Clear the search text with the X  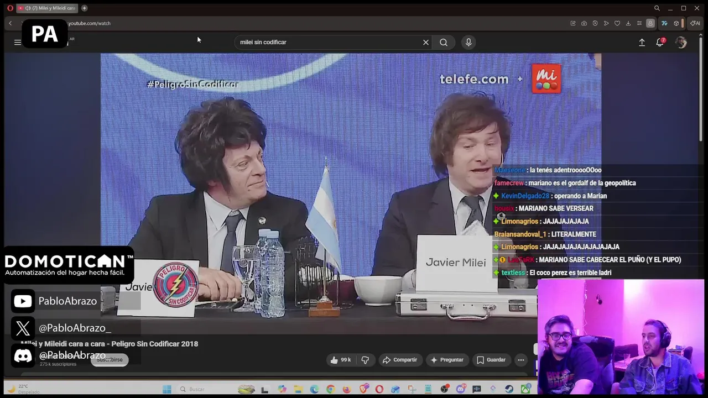coord(426,42)
